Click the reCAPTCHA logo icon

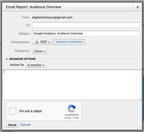click(72, 109)
